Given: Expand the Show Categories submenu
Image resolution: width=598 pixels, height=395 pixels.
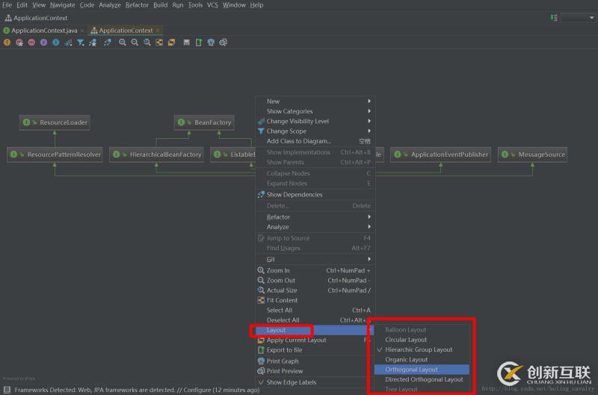Looking at the screenshot, I should (x=314, y=111).
